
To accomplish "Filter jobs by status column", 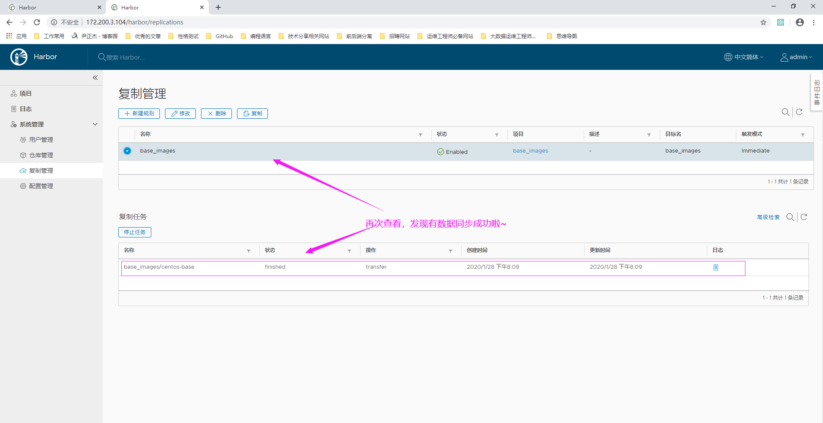I will [349, 251].
